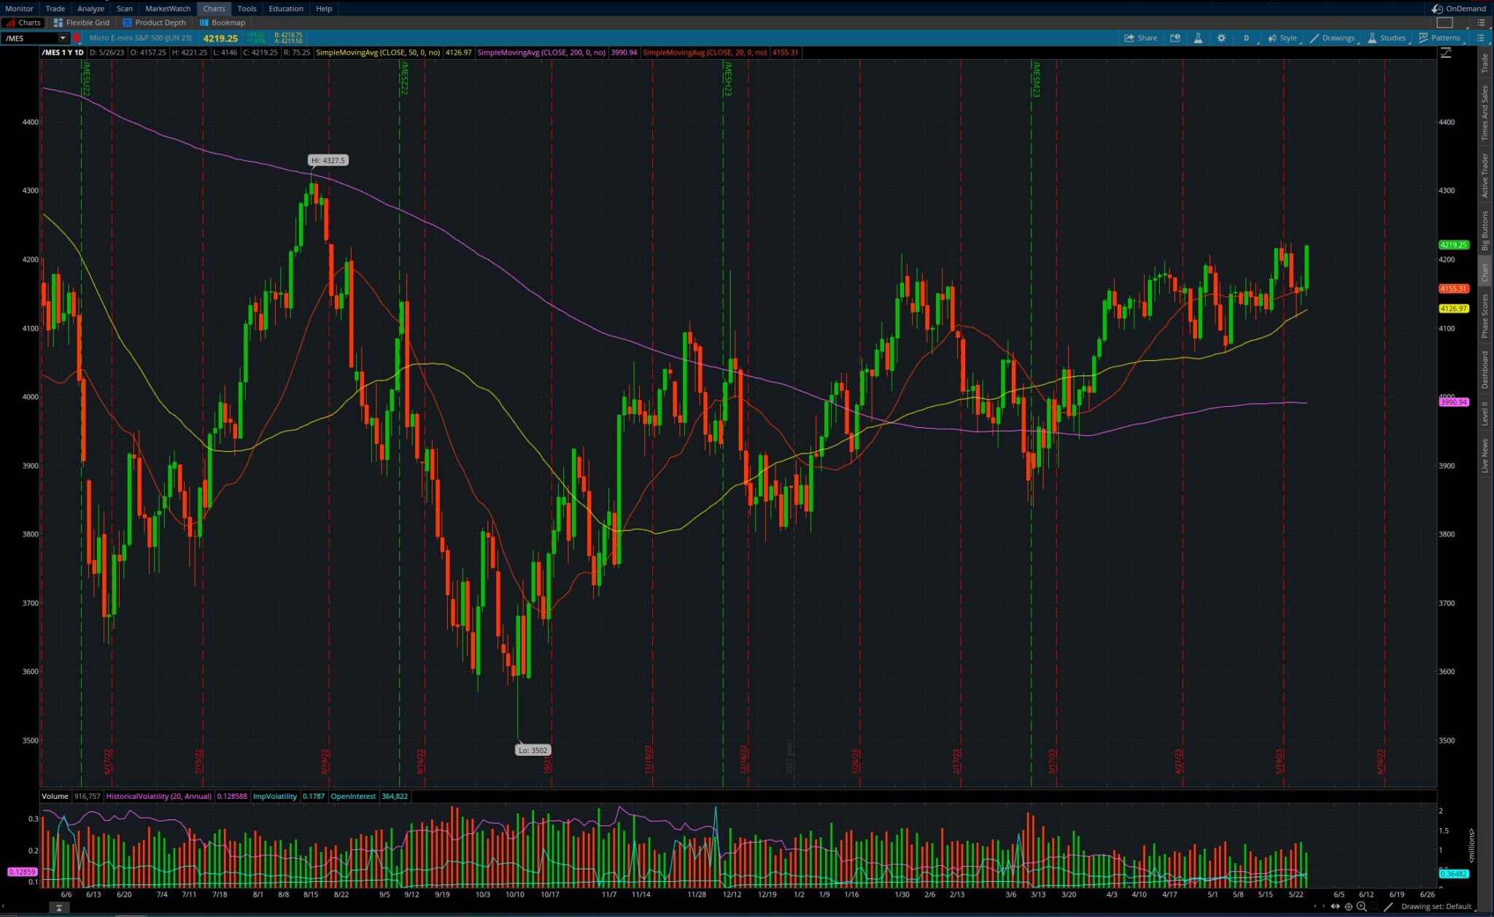Toggle the Product Depth display
The height and width of the screenshot is (917, 1494).
tap(155, 22)
